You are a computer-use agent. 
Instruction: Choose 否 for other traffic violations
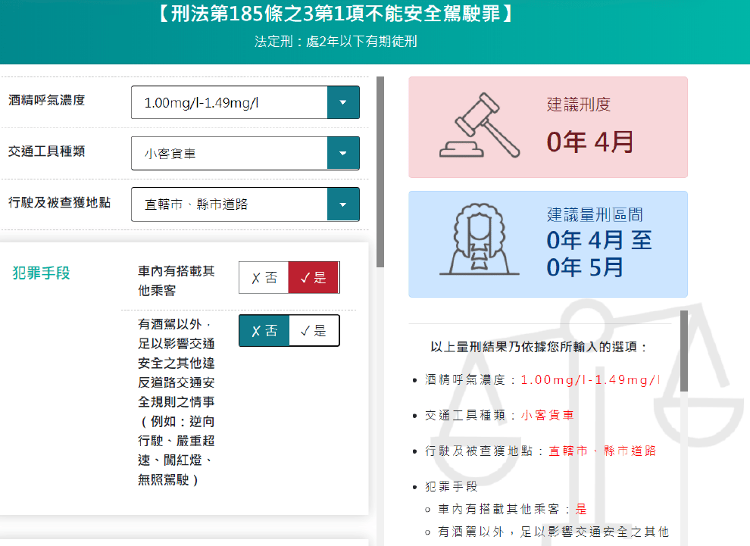[264, 330]
